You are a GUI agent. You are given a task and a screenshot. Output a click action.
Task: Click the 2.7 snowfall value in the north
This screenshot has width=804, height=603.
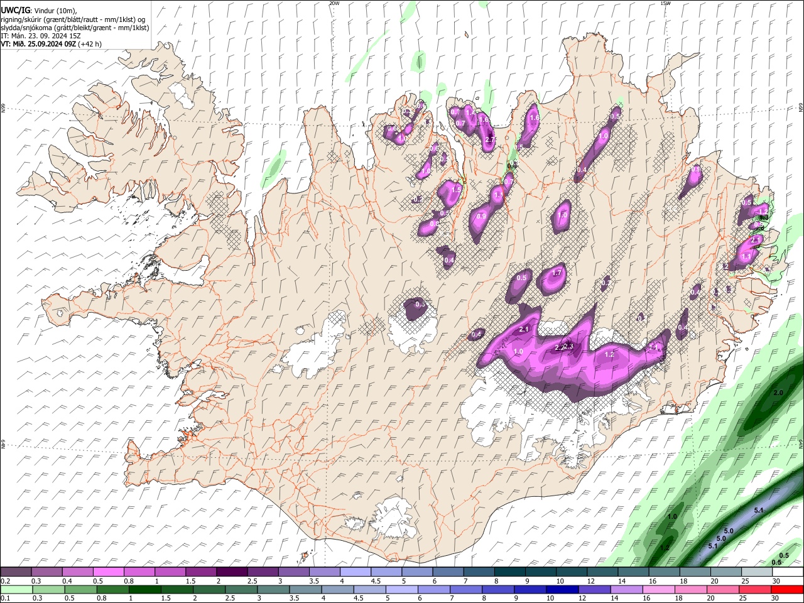click(x=491, y=139)
